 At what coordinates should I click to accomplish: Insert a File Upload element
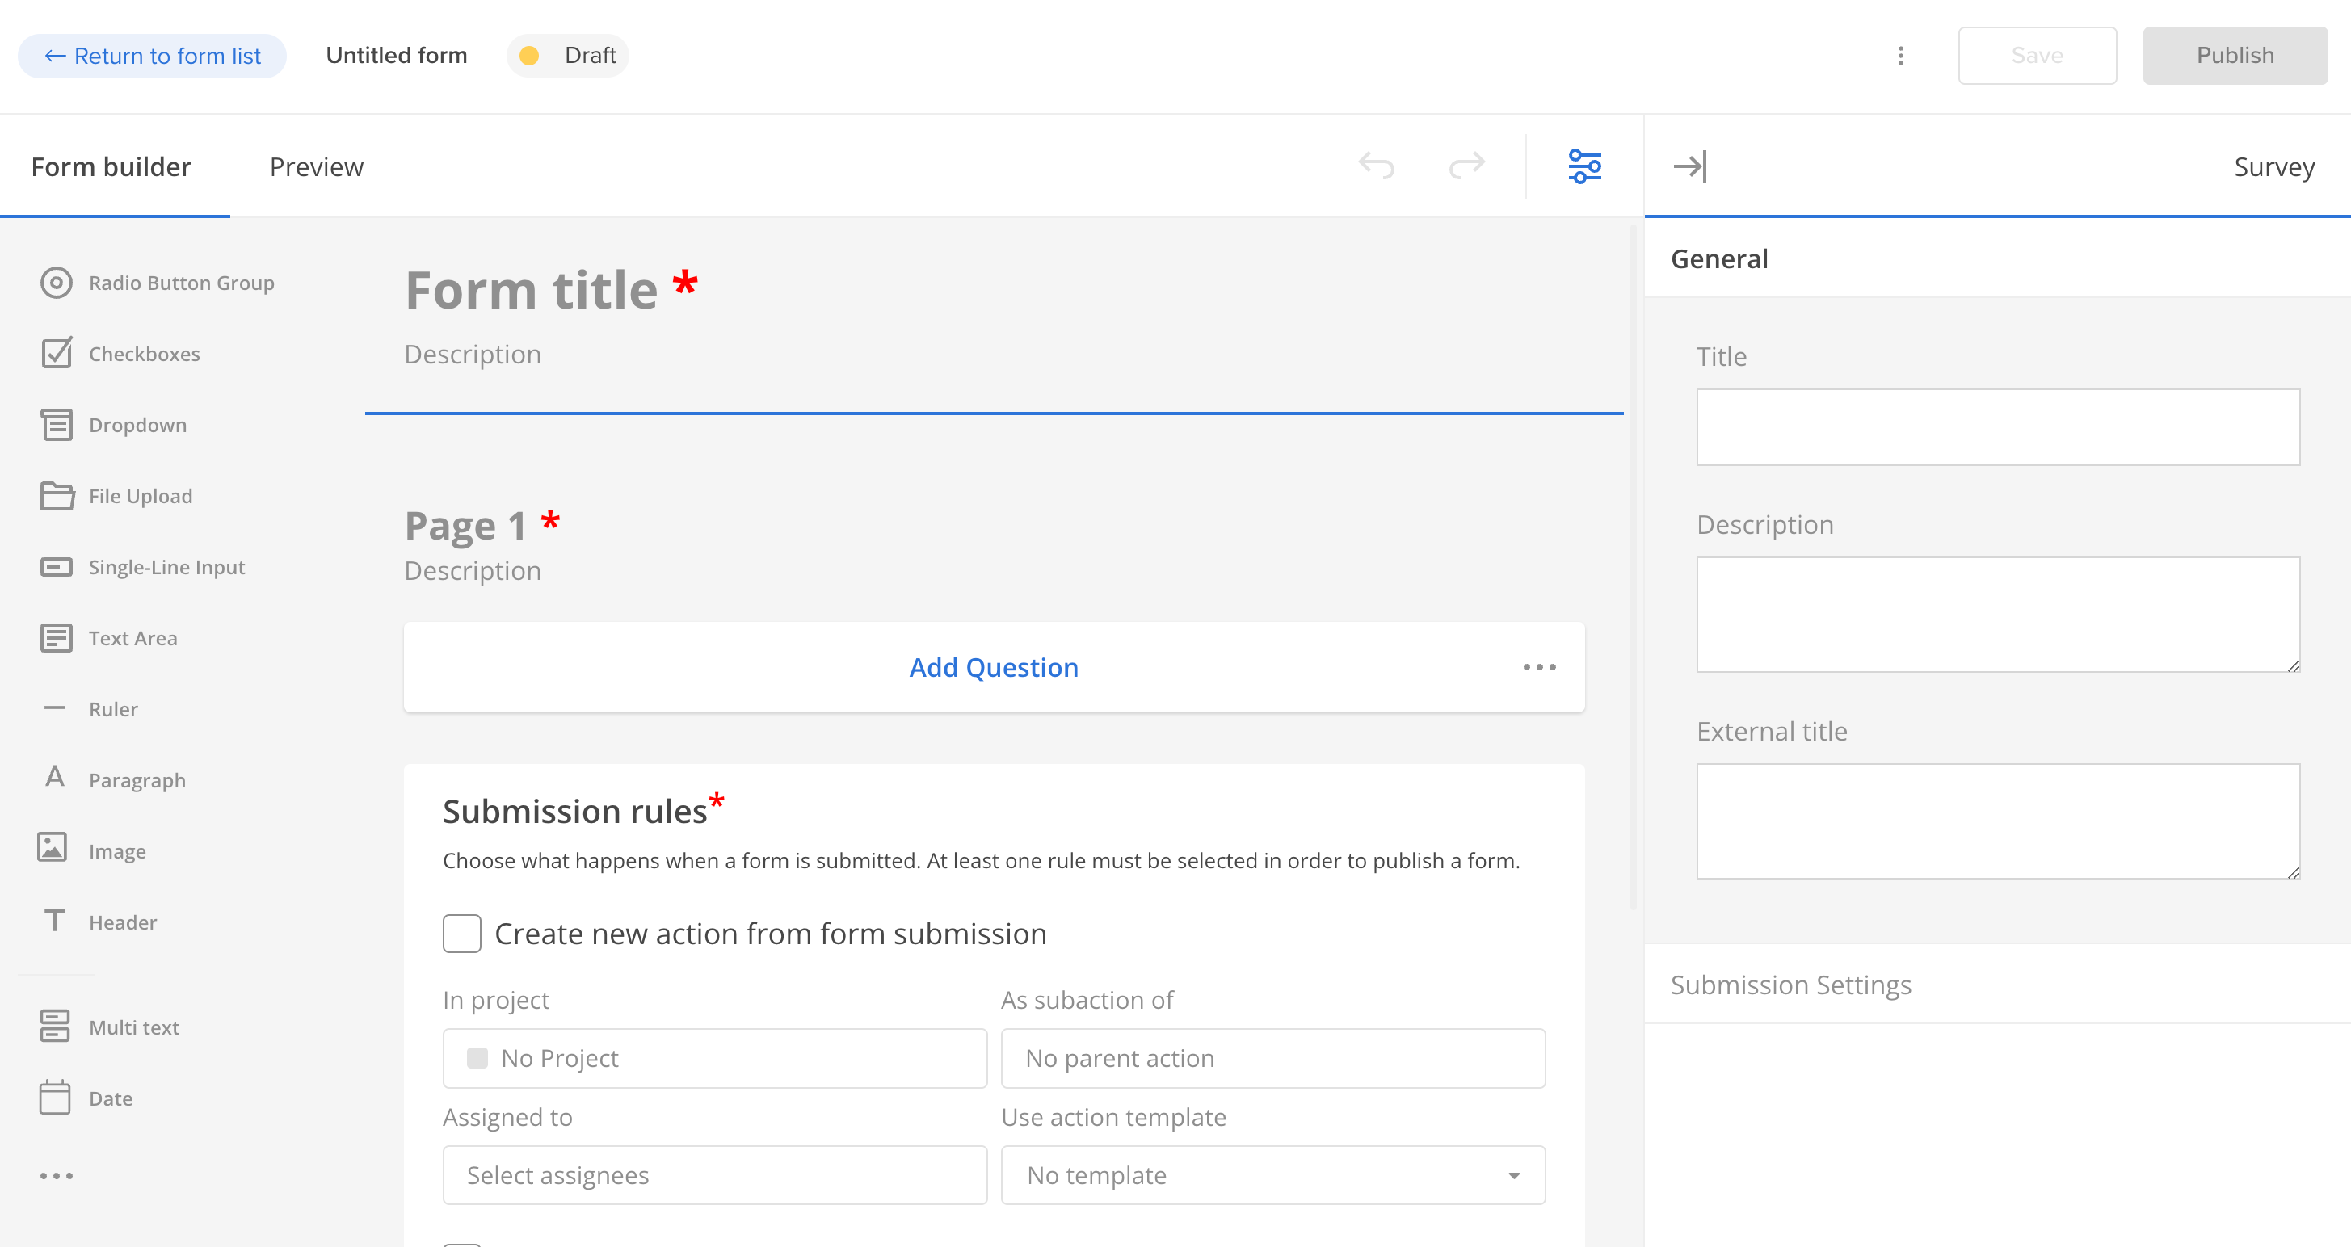coord(140,495)
